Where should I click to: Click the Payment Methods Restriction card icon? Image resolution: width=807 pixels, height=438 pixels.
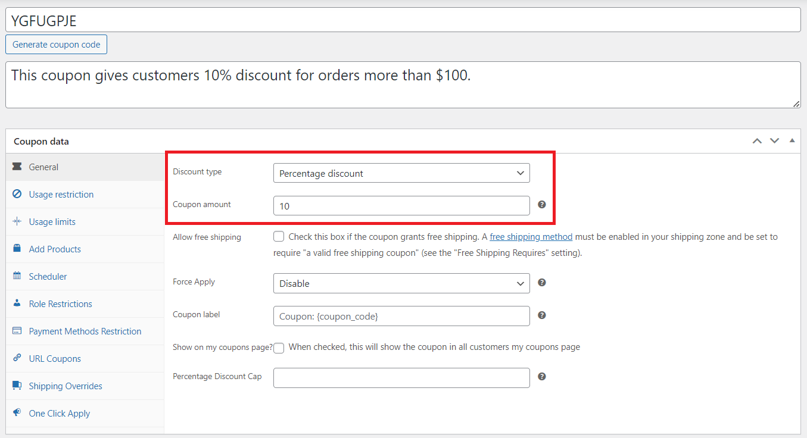[x=18, y=331]
